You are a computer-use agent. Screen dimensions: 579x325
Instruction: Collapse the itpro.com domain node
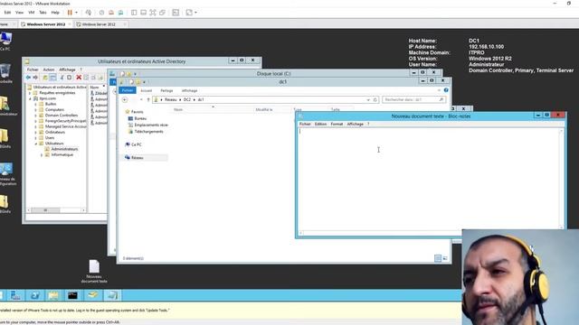pyautogui.click(x=30, y=98)
